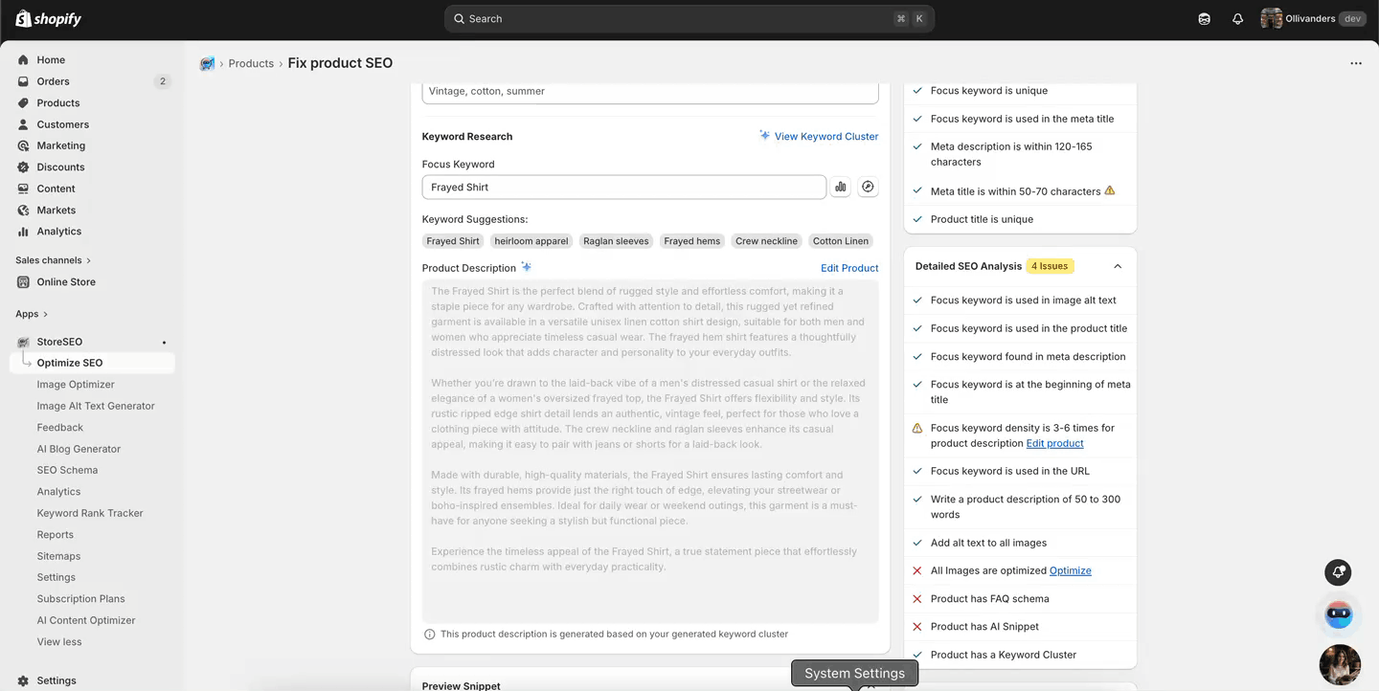
Task: Open the notifications bell in the top bar
Action: [1237, 18]
